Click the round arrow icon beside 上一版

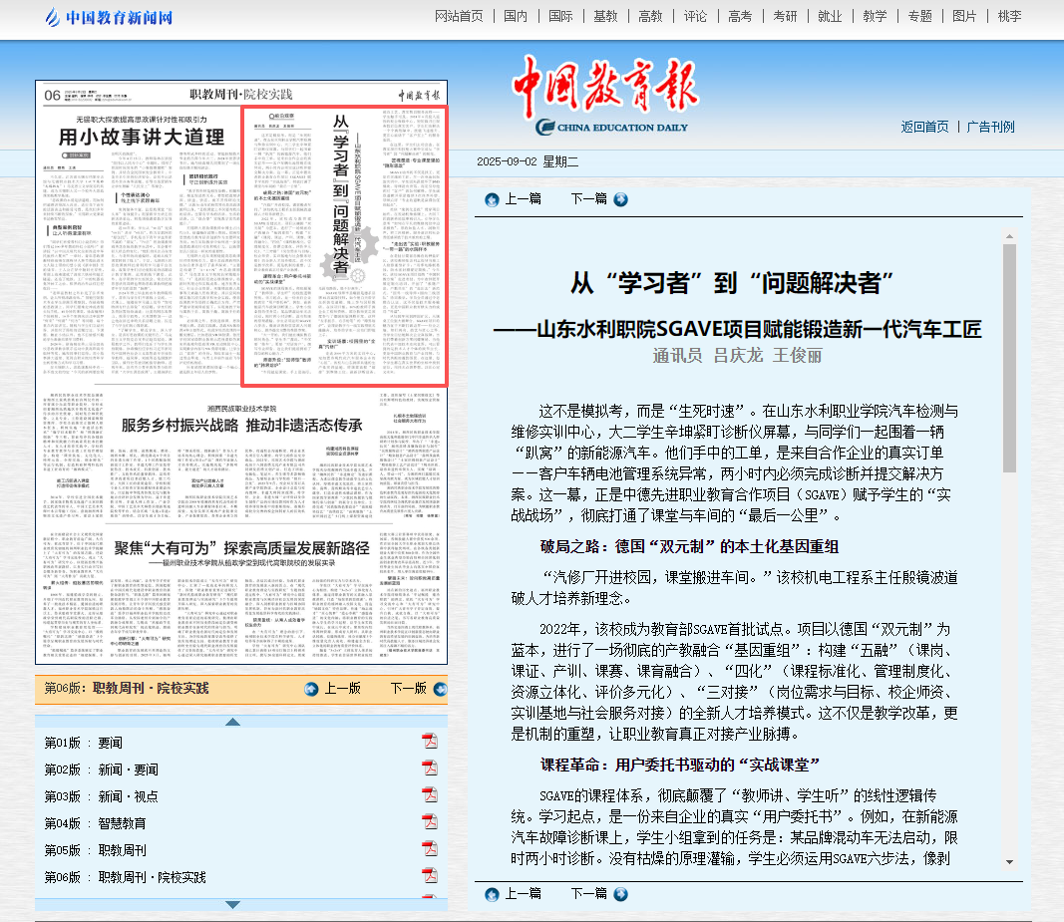[311, 689]
